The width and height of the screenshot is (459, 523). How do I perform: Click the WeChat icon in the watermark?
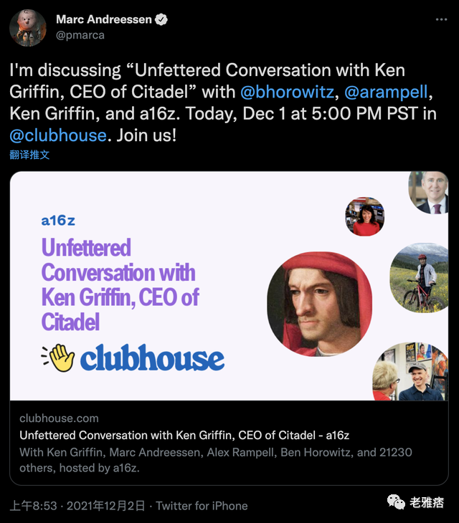[397, 502]
